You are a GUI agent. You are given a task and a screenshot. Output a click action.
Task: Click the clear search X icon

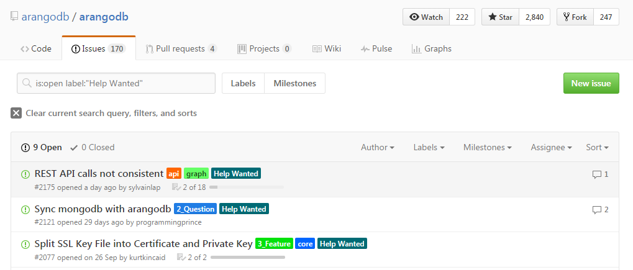point(16,113)
